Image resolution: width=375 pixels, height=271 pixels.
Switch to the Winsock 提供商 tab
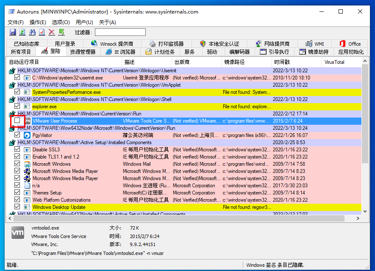coord(112,44)
